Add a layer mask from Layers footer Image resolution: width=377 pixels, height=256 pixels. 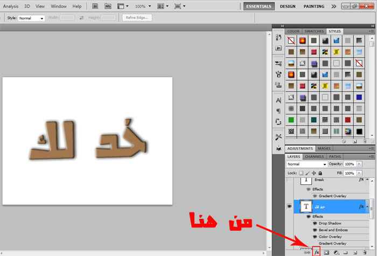pos(326,252)
